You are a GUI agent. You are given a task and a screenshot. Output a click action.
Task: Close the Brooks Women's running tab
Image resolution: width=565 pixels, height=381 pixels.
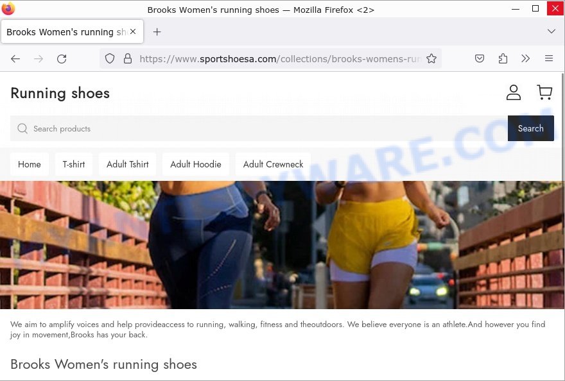pos(133,31)
